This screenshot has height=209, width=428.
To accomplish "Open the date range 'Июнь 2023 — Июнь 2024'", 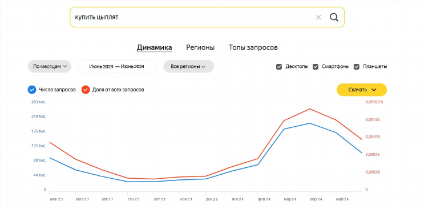I will (118, 66).
